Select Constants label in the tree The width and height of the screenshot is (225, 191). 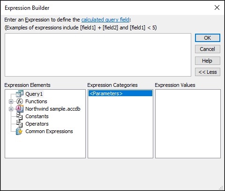click(x=37, y=116)
